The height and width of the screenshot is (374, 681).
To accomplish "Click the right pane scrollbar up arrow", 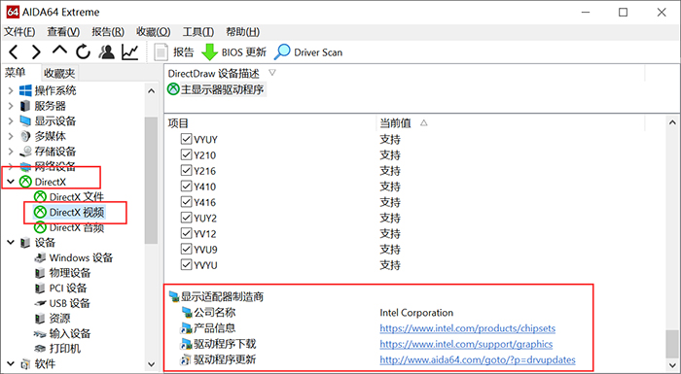I will tap(672, 122).
